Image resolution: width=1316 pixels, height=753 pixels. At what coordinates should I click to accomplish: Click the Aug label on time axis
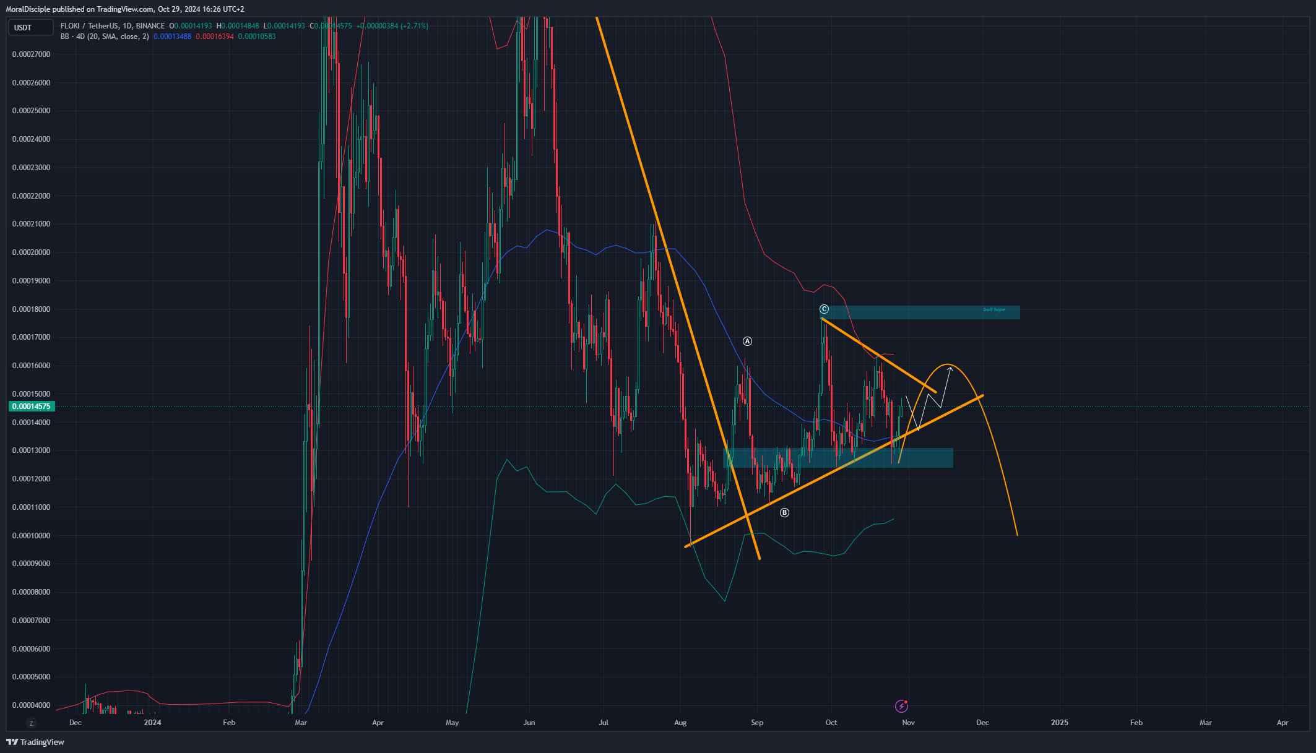click(680, 723)
